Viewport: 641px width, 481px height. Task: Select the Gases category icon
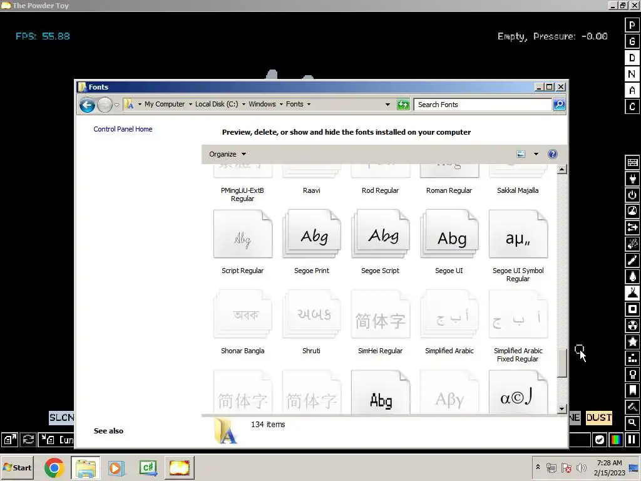(x=632, y=260)
